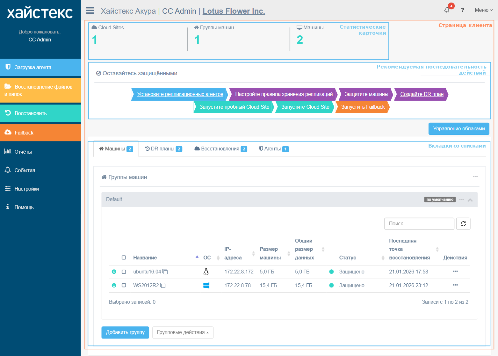Open actions ellipsis for ubuntu16.04 row
This screenshot has height=356, width=498.
tap(455, 271)
